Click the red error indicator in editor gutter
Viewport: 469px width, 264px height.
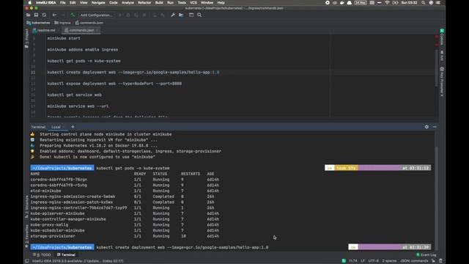point(437,37)
